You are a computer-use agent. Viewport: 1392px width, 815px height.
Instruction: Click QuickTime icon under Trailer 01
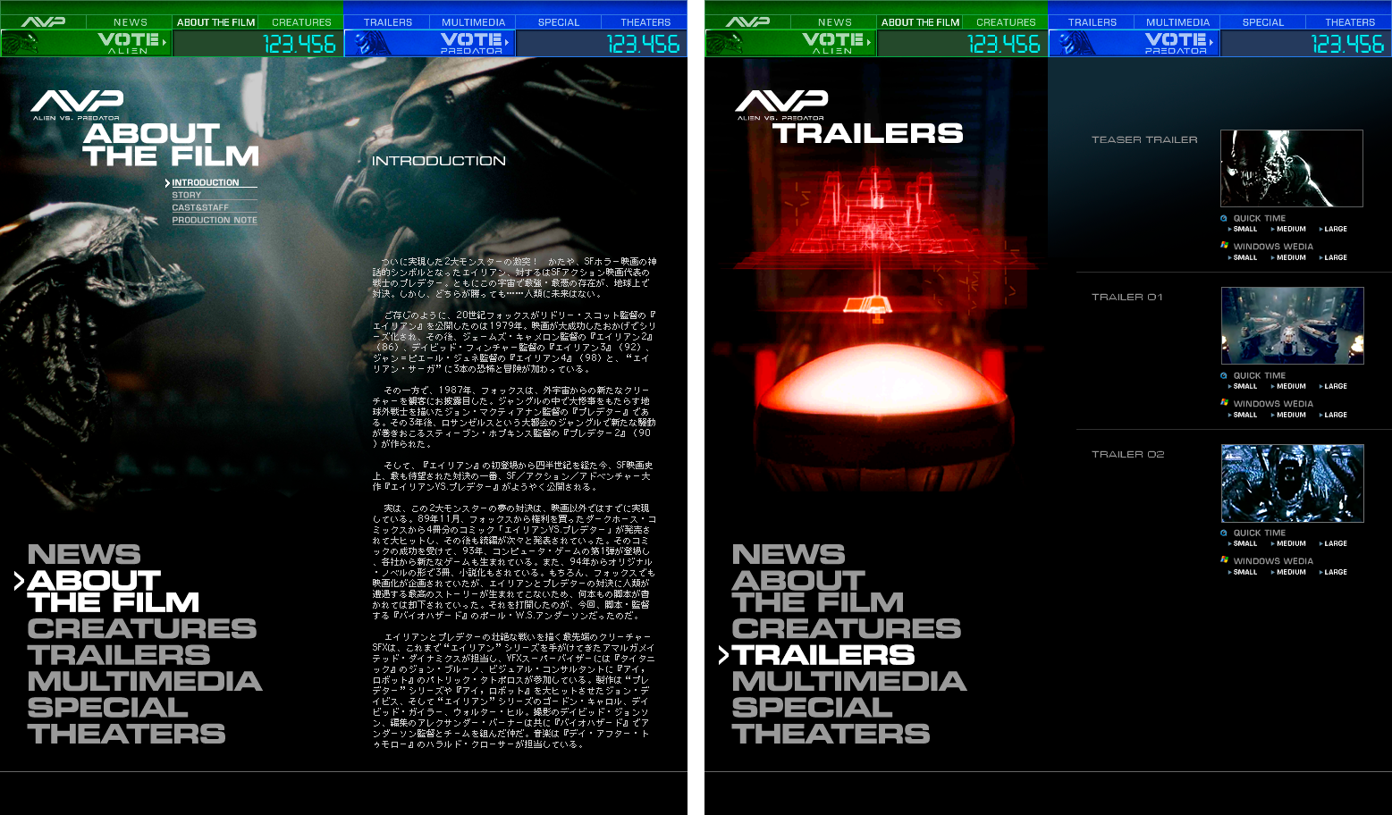pos(1224,375)
